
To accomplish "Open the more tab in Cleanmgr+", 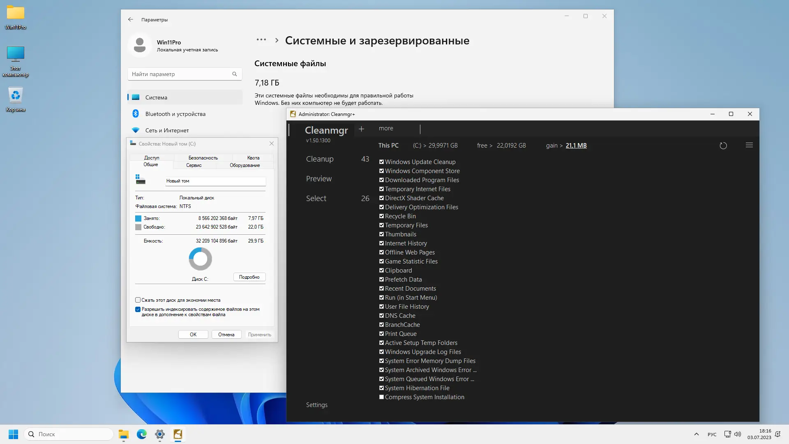I will click(x=386, y=128).
